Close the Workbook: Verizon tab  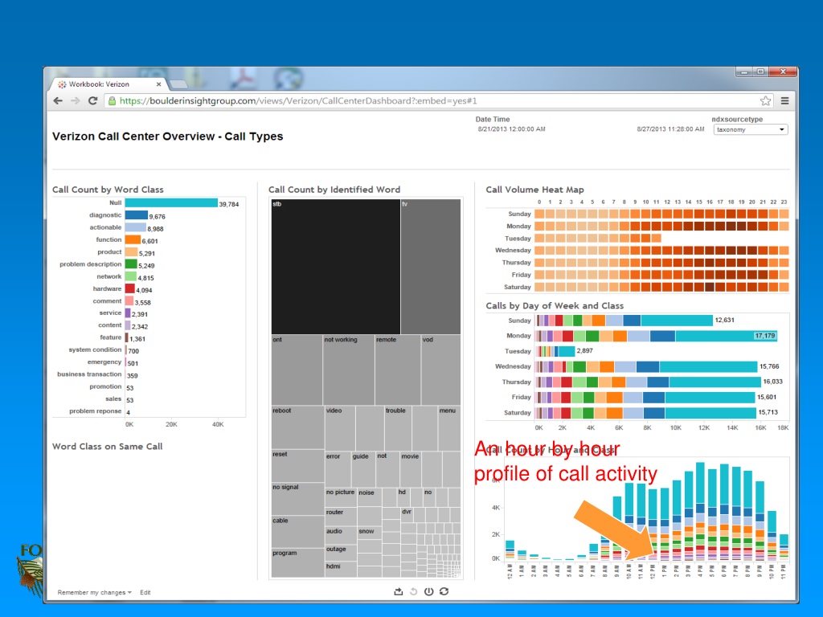tap(158, 84)
